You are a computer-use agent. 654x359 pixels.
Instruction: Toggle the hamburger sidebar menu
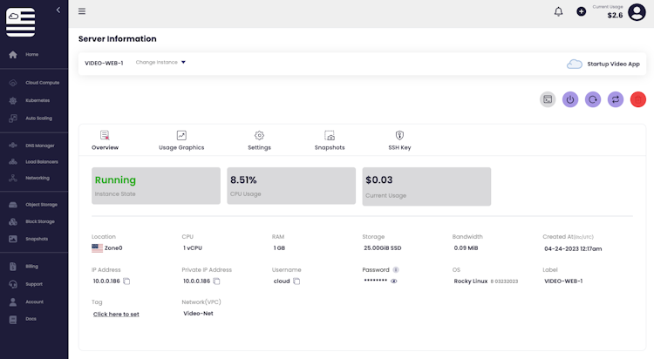(x=82, y=11)
